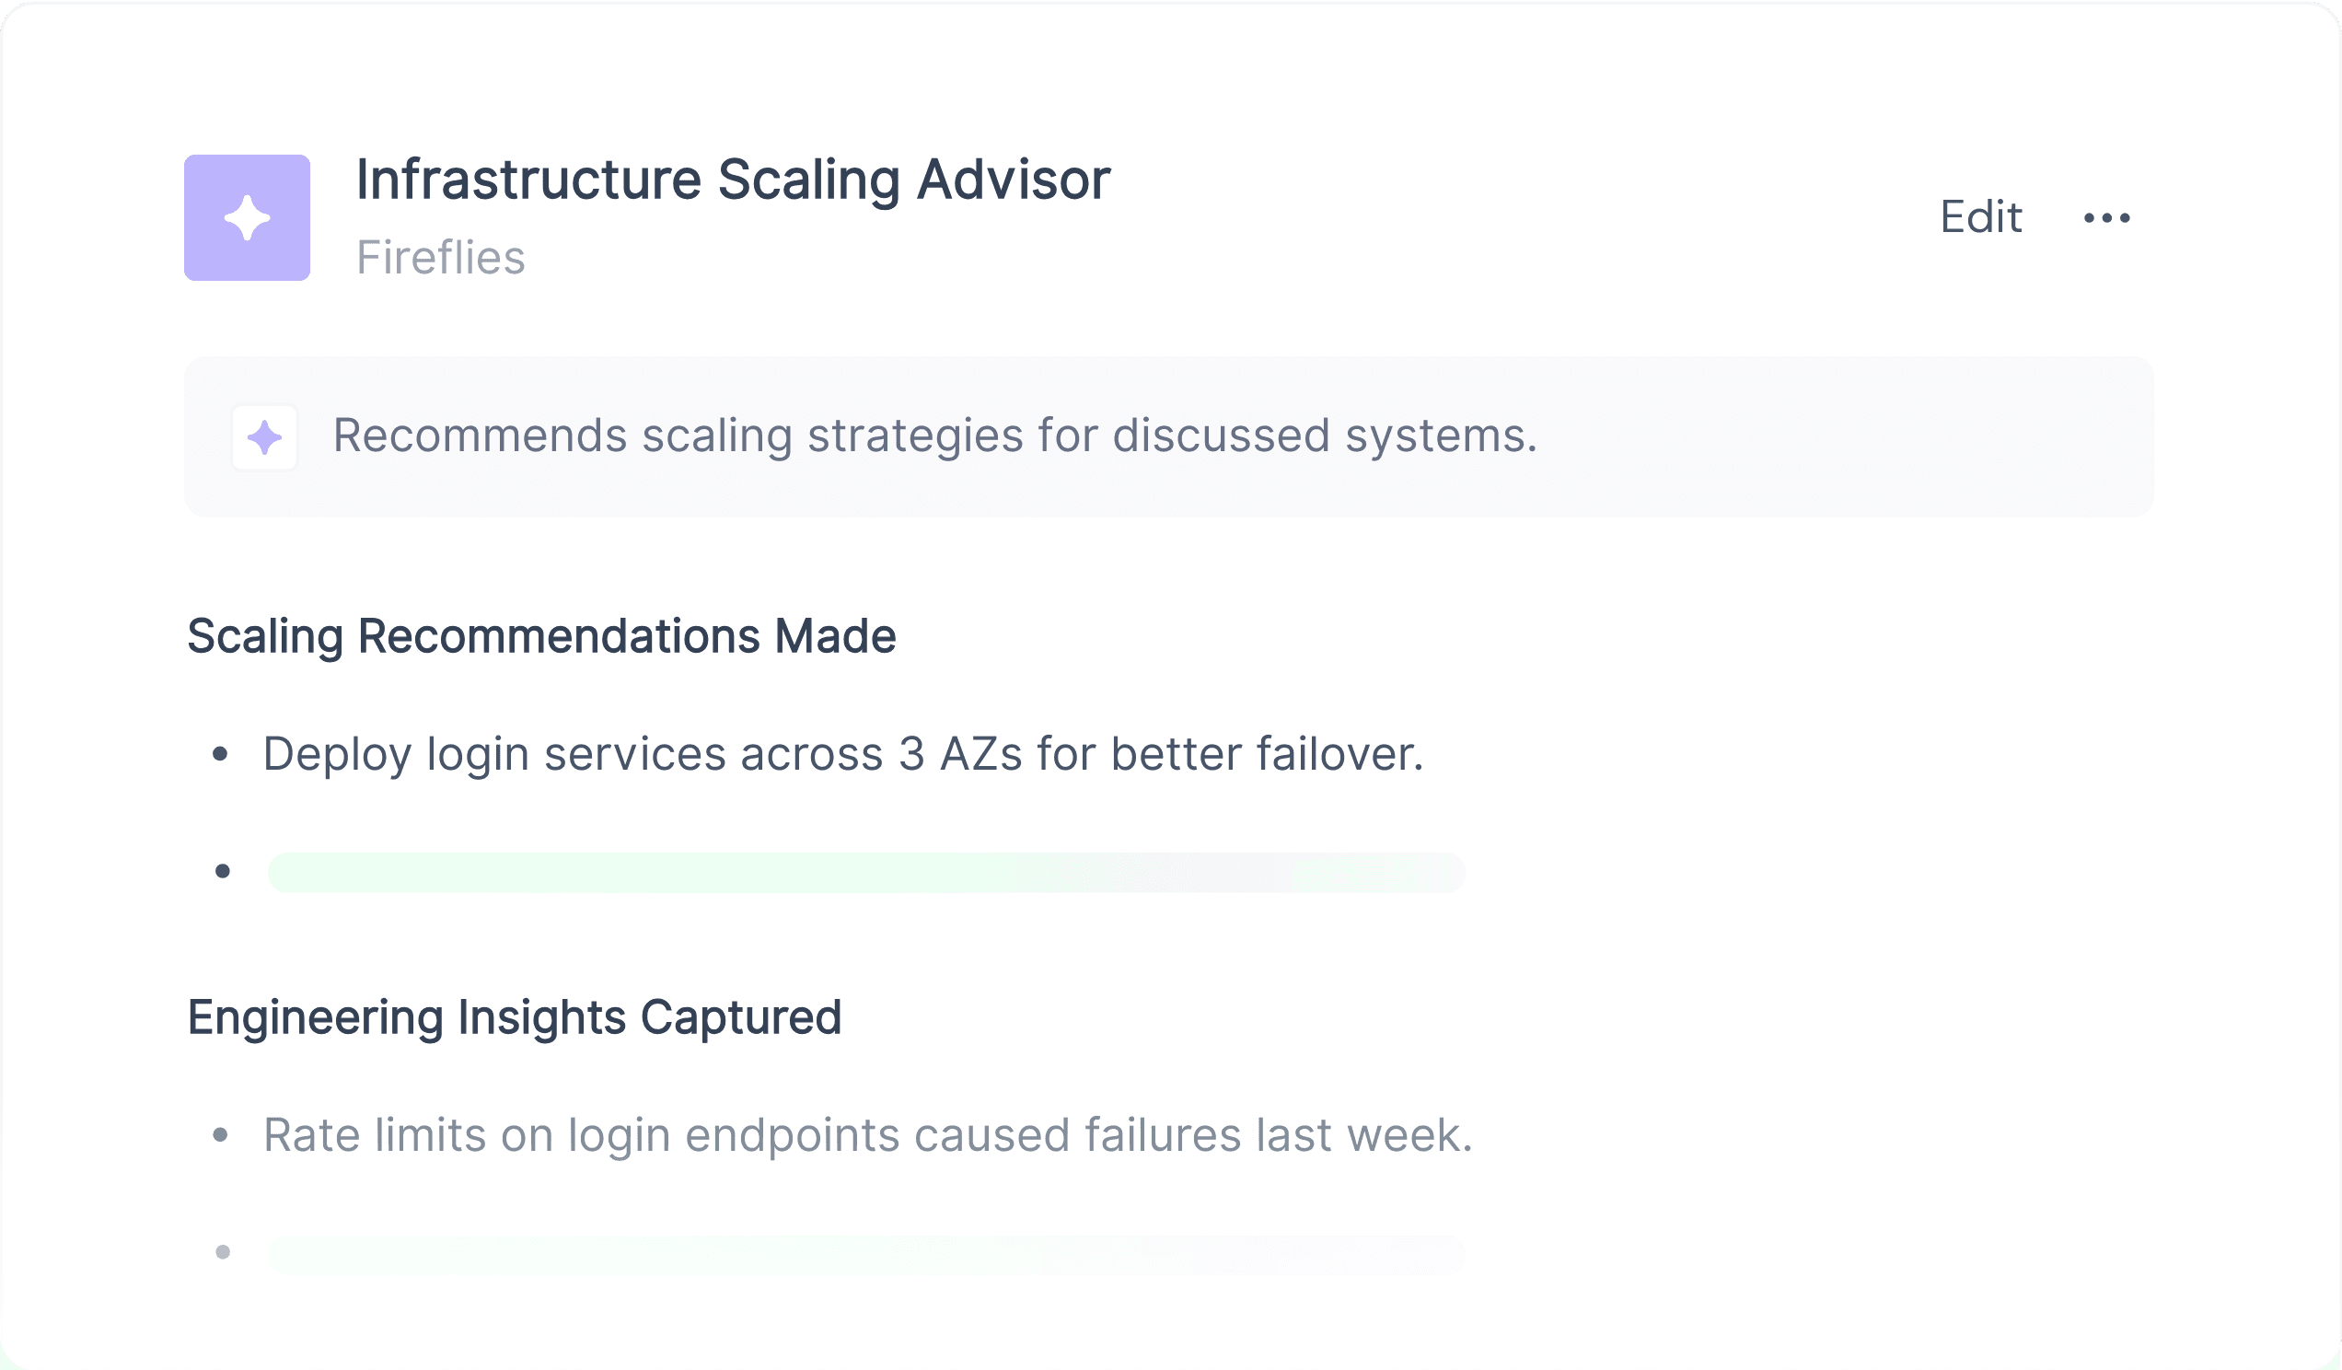The width and height of the screenshot is (2342, 1370).
Task: Select the Rate limits on login bullet
Action: pyautogui.click(x=868, y=1135)
